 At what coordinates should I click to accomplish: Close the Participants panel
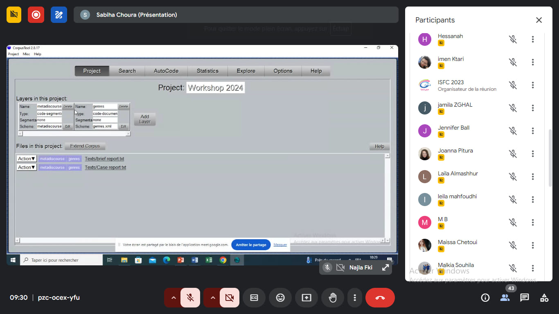point(539,20)
